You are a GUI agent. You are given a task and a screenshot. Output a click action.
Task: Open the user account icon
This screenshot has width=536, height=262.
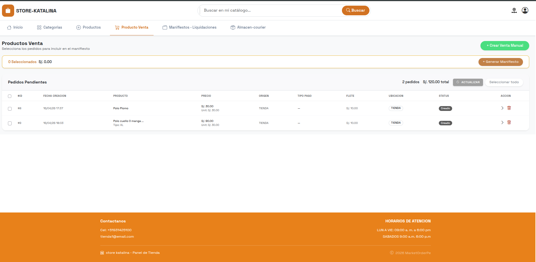coord(525,10)
